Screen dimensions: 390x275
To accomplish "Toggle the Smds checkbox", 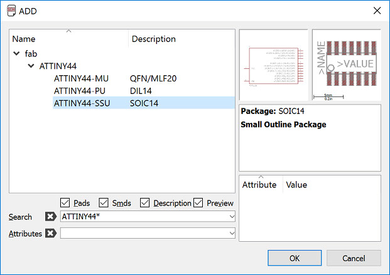I will (104, 203).
